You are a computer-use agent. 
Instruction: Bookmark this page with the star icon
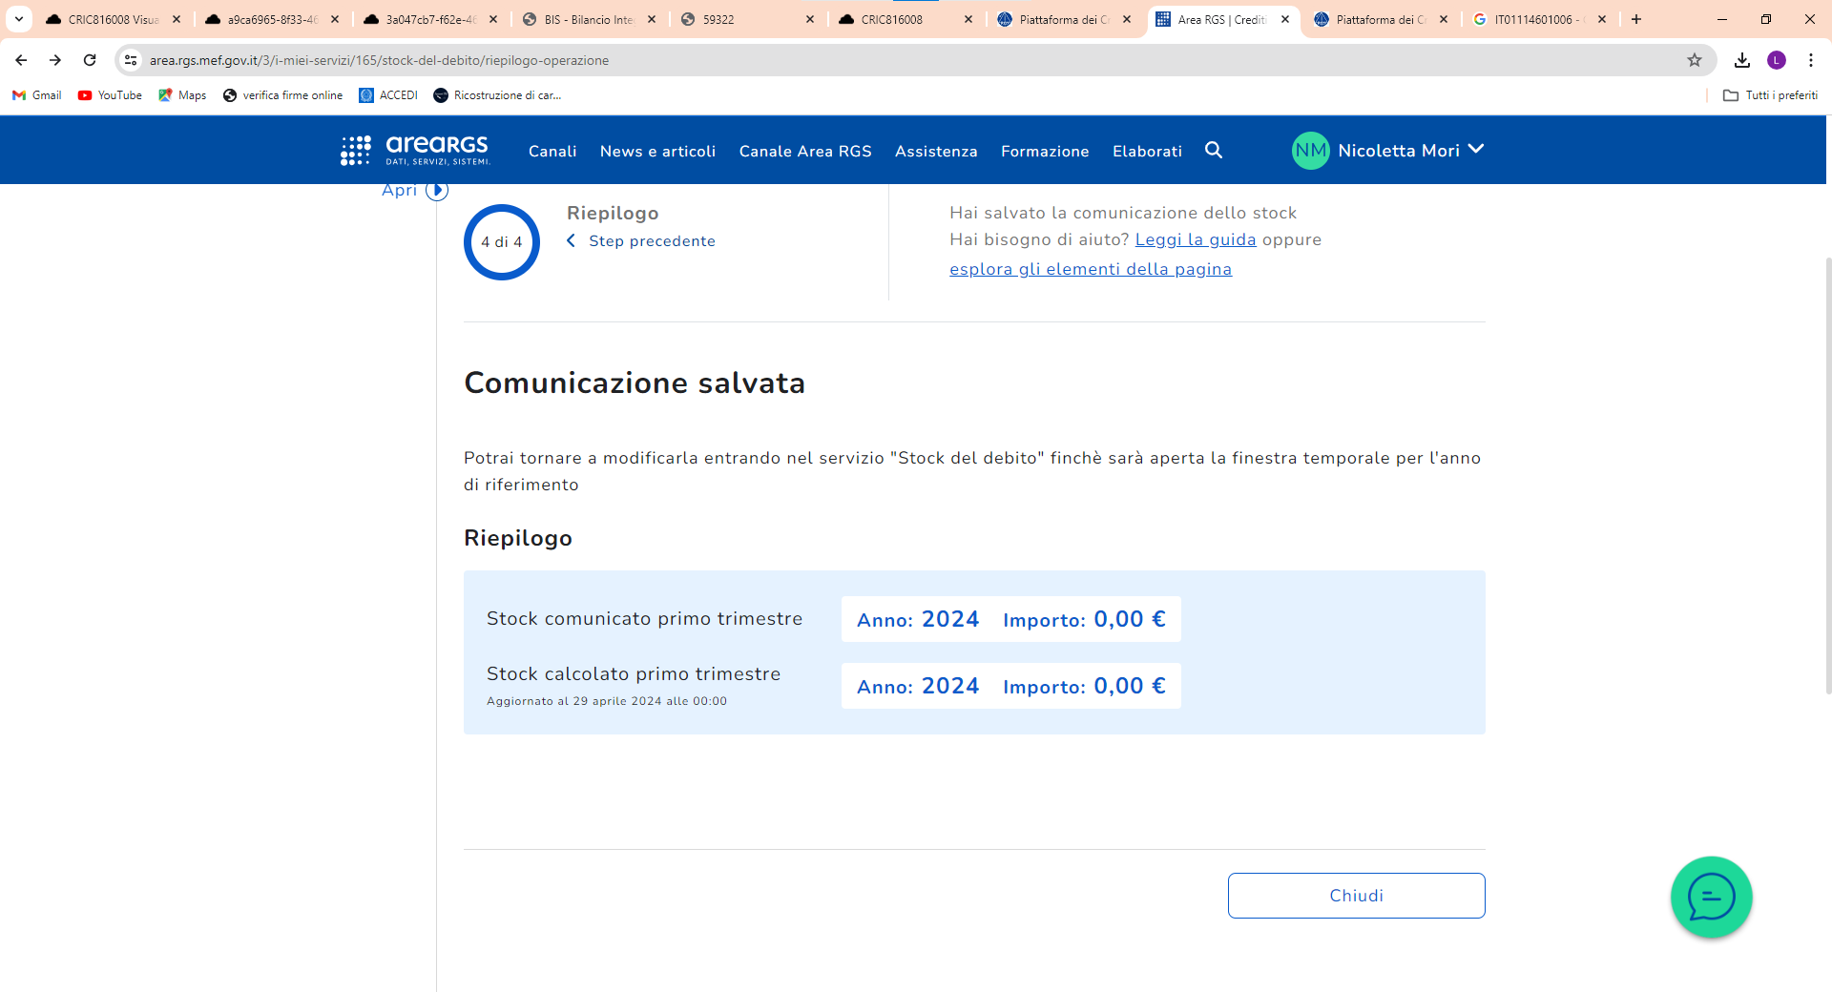point(1694,60)
